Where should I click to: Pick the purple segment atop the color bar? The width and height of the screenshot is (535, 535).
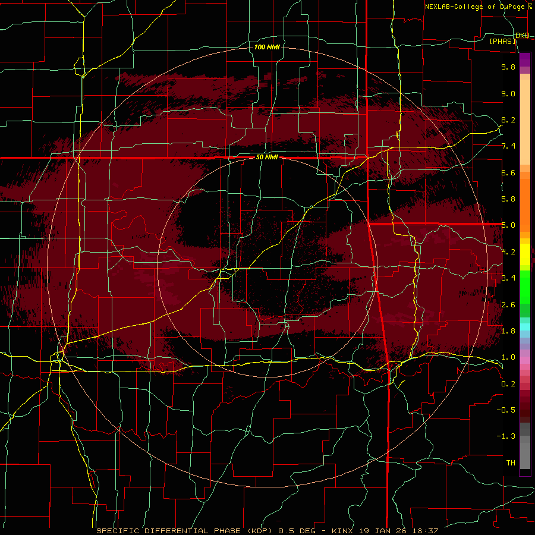525,59
